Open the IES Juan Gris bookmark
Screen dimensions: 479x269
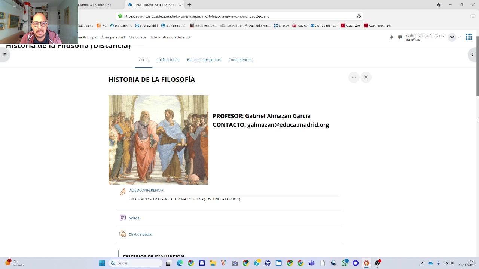(x=121, y=25)
